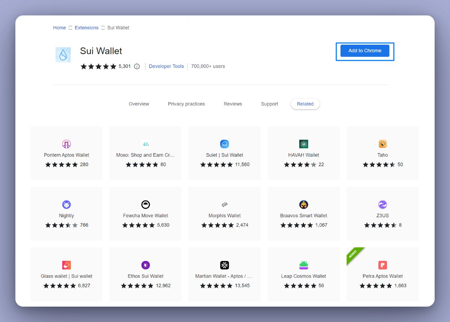The image size is (450, 322).
Task: Click Pontem's 280 rating count
Action: 84,165
